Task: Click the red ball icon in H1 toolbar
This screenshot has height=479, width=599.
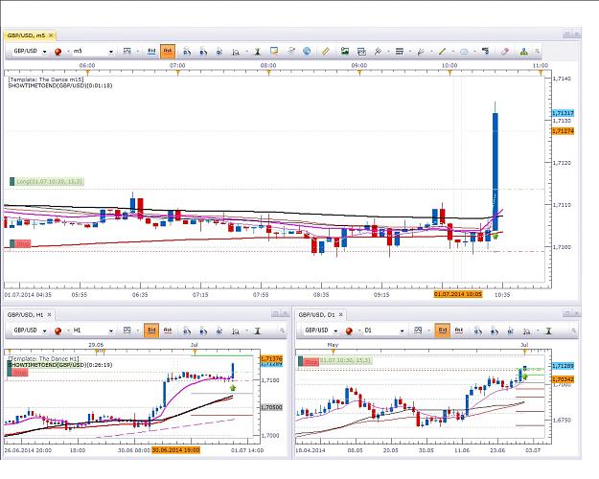Action: point(58,331)
